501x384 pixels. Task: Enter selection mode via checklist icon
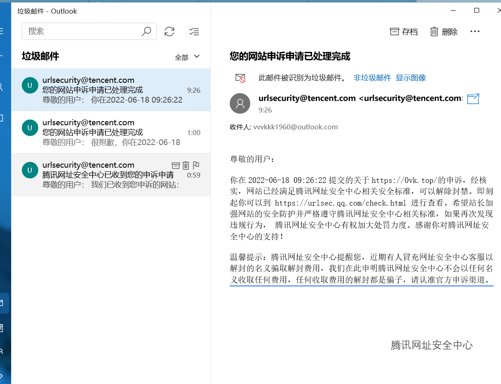click(194, 31)
